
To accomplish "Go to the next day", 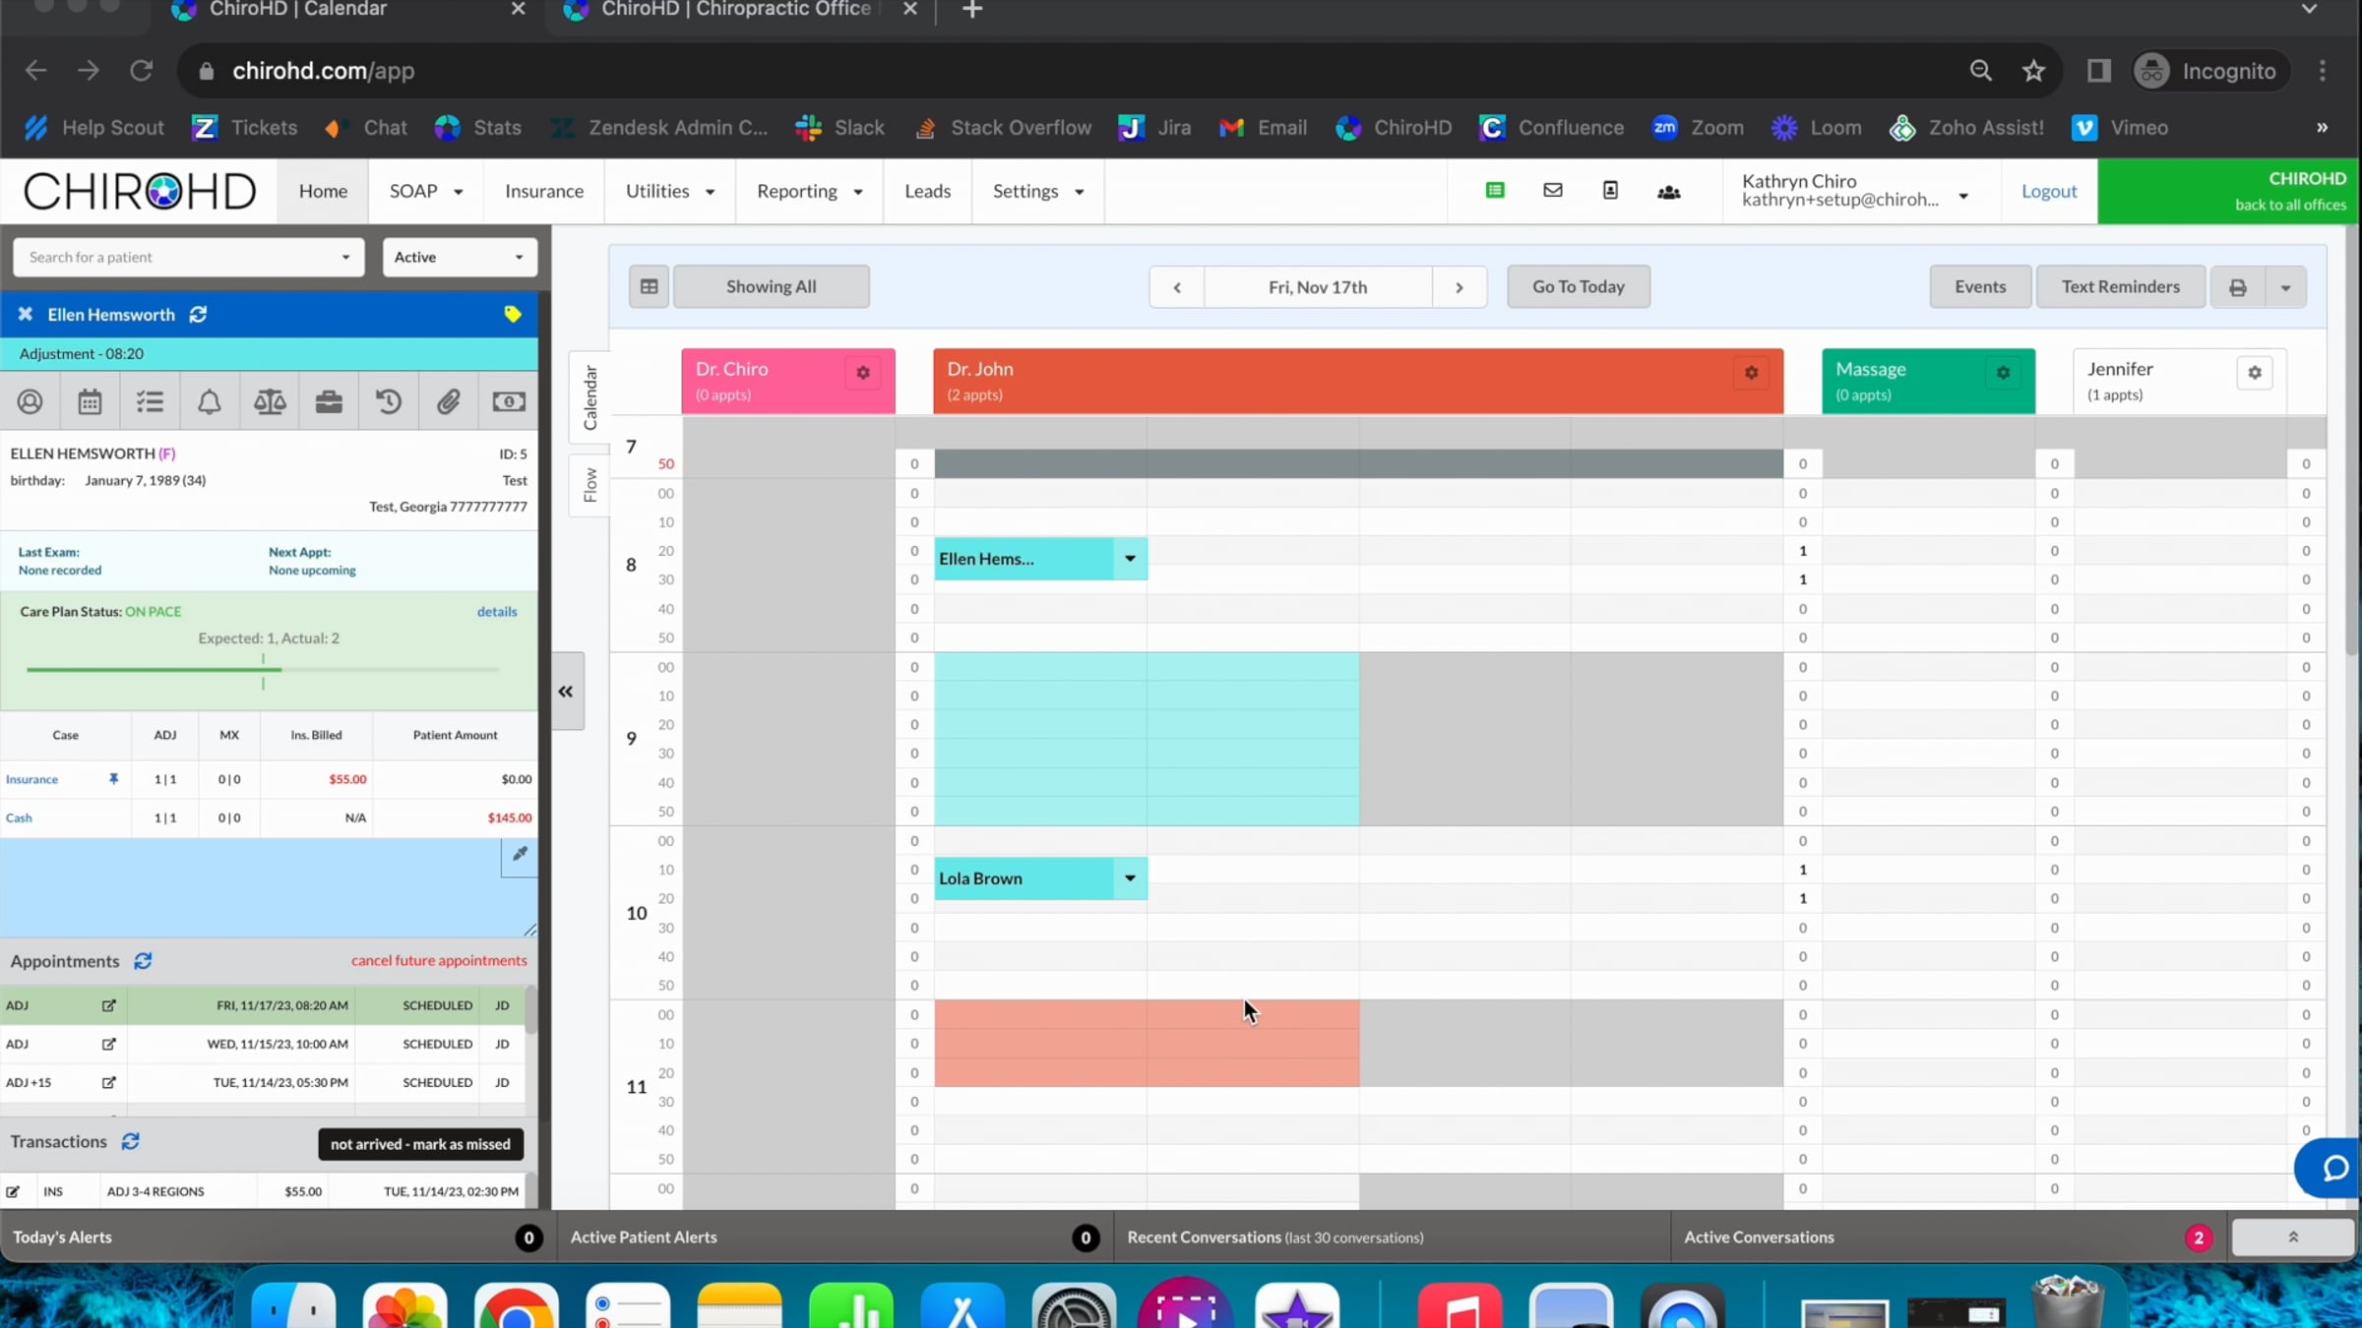I will point(1460,287).
